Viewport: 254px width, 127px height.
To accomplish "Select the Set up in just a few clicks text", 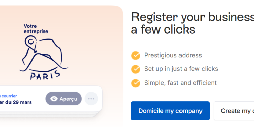I will point(181,69).
